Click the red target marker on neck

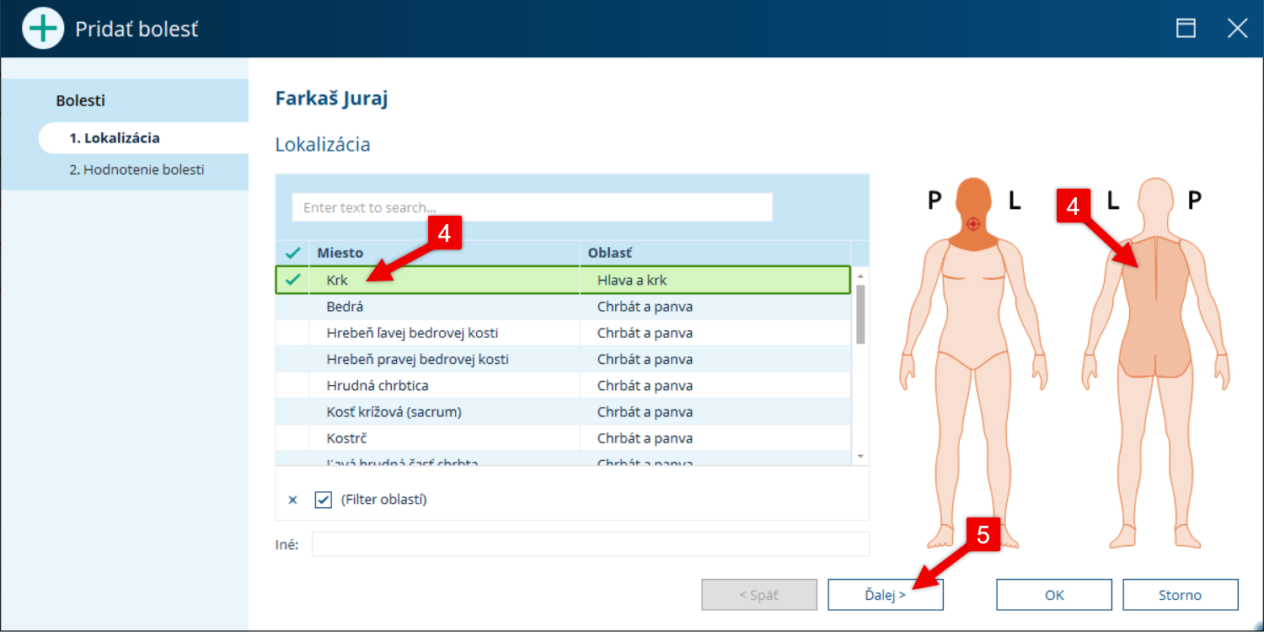[973, 223]
